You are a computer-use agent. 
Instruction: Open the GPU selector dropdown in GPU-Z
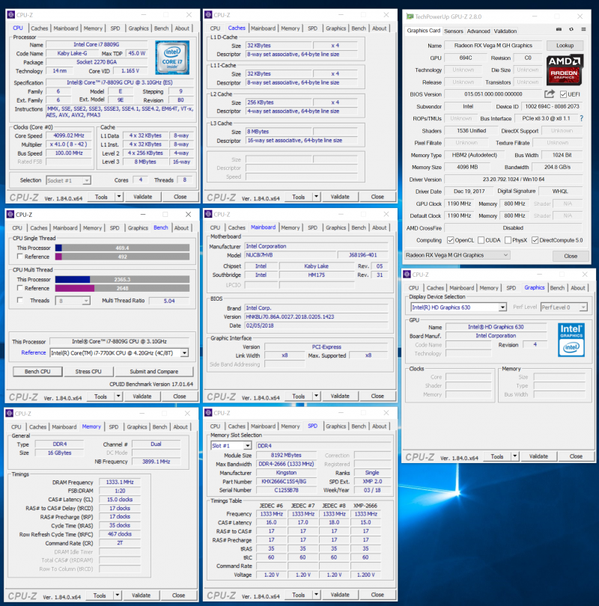(x=457, y=255)
